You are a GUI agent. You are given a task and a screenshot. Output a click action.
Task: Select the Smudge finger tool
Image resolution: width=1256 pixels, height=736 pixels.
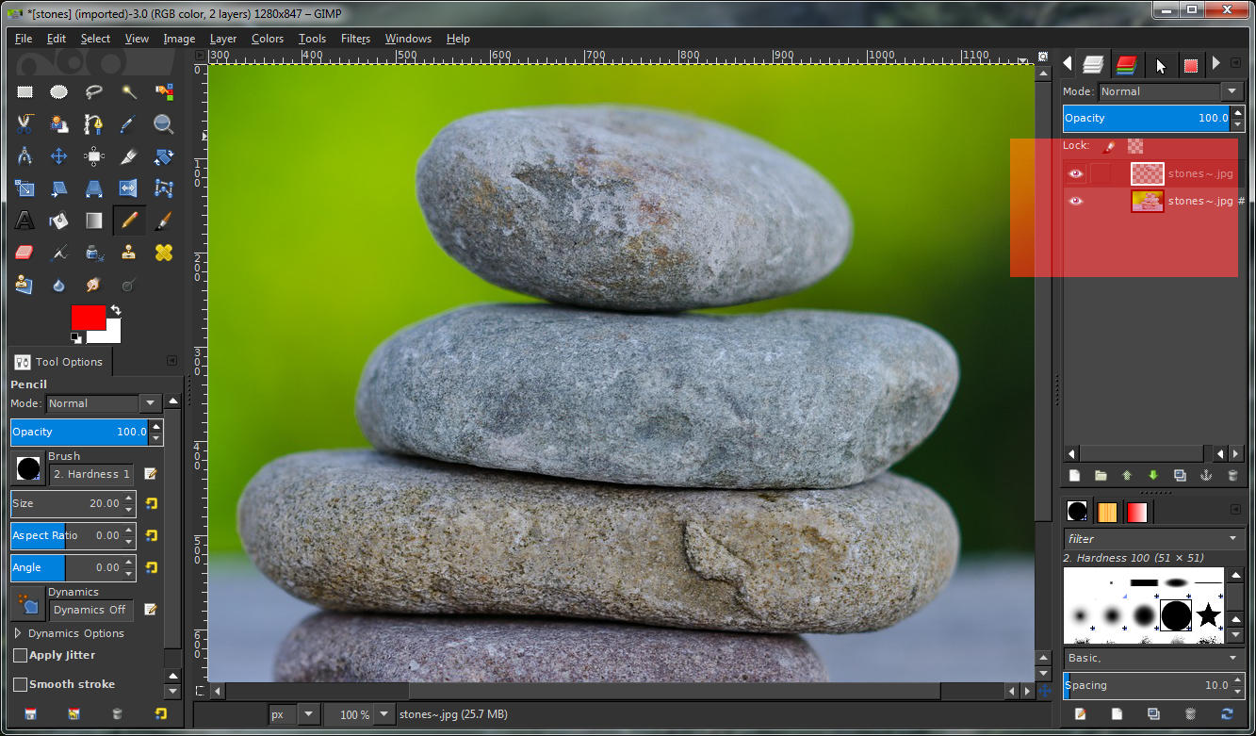pos(93,285)
